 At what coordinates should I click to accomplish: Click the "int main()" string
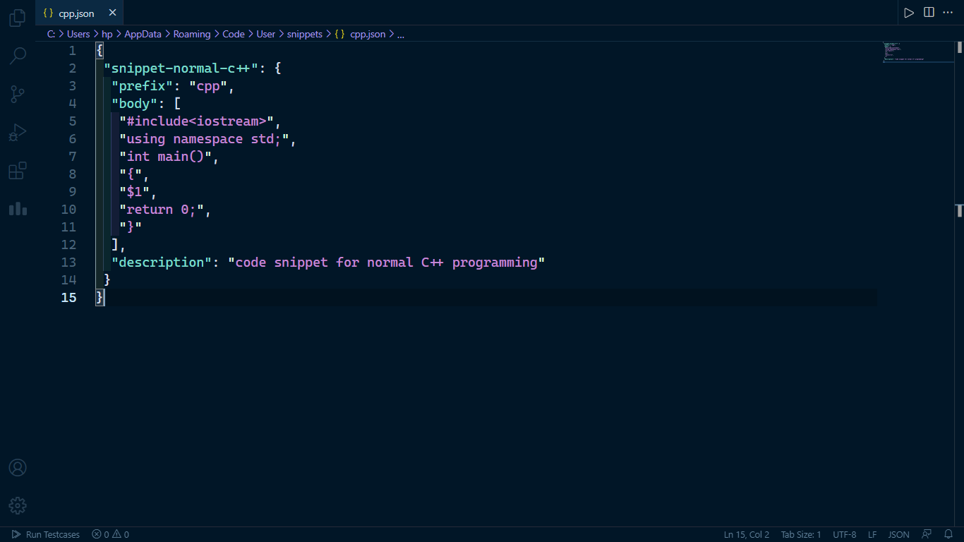point(166,157)
